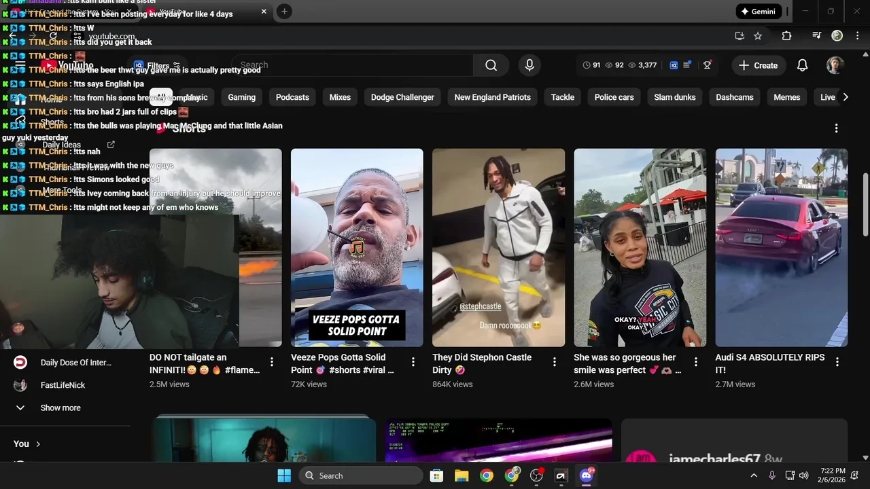Image resolution: width=870 pixels, height=489 pixels.
Task: Select the Podcasts chip
Action: tap(292, 97)
